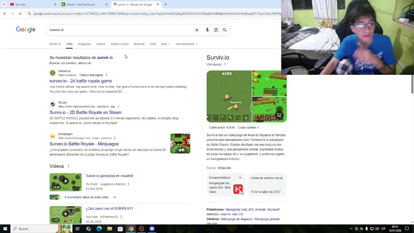Open notification center in system tray

click(x=407, y=229)
